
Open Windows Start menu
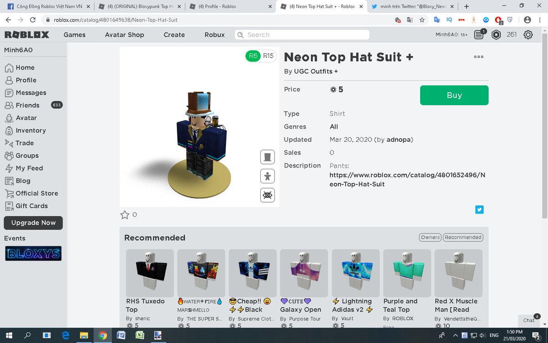(9, 335)
